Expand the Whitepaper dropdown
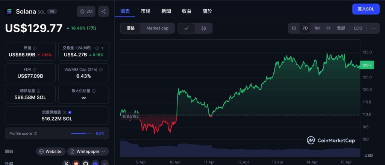The width and height of the screenshot is (385, 165). pyautogui.click(x=88, y=151)
